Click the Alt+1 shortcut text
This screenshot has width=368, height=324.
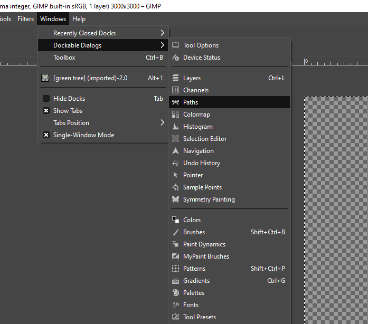click(x=155, y=78)
